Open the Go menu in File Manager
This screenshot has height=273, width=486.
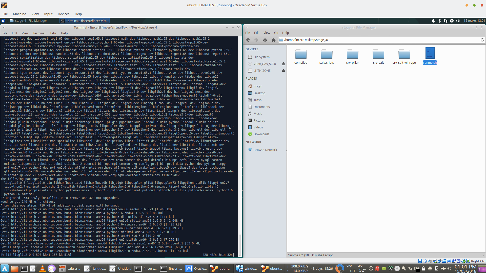coord(276,33)
